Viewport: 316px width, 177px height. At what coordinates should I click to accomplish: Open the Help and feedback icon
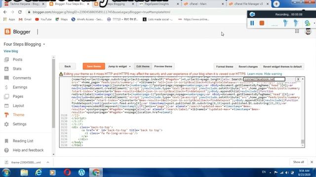point(6,150)
